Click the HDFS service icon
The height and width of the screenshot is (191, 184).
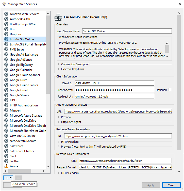coord(6,100)
